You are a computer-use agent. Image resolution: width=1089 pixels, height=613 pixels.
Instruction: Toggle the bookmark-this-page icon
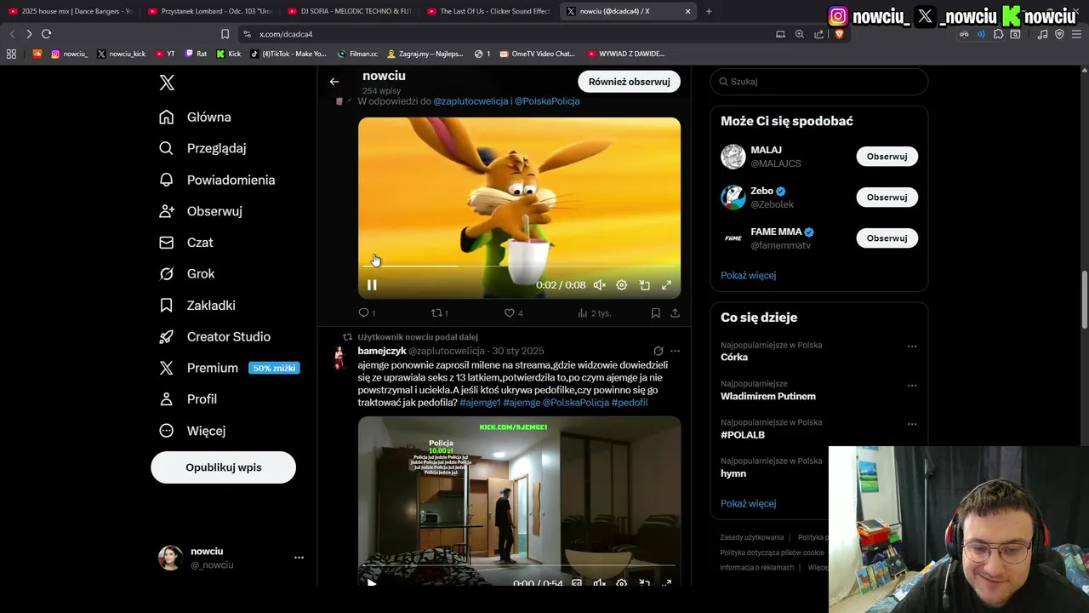(x=225, y=34)
